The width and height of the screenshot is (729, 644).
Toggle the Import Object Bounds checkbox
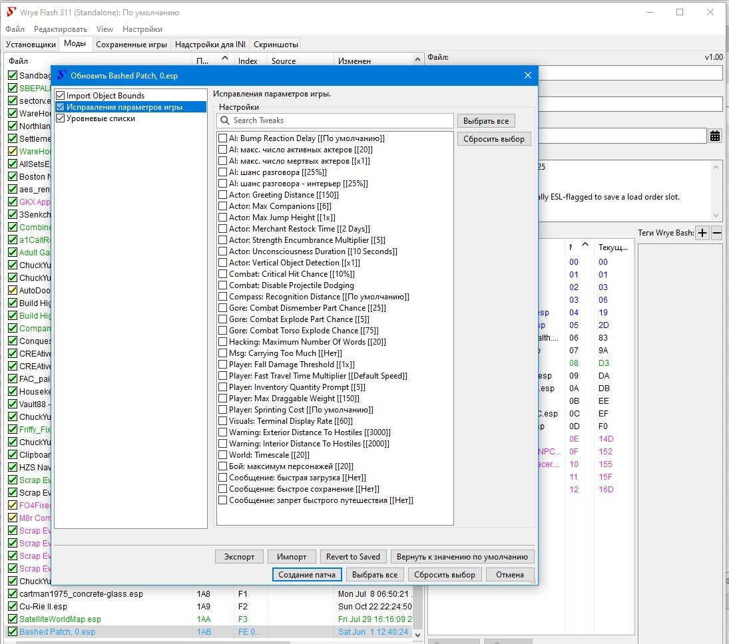(x=61, y=96)
